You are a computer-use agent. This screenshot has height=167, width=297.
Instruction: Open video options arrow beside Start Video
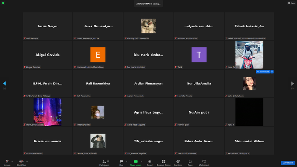pos(27,161)
